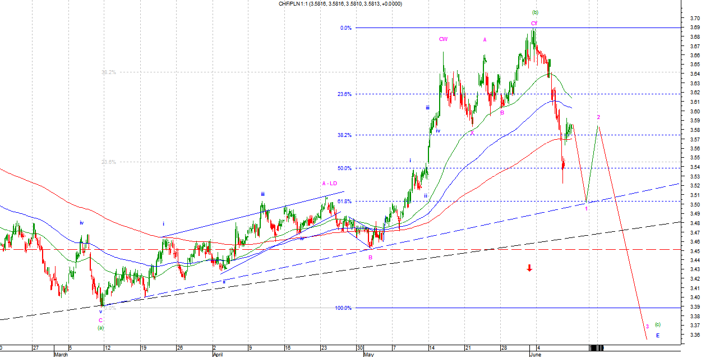The image size is (701, 357).
Task: Click the magenta X wave label
Action: point(472,132)
